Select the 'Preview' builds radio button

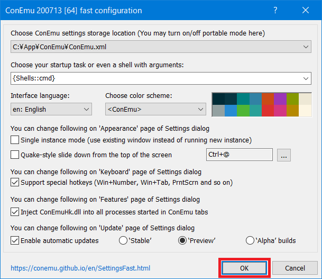[182, 240]
